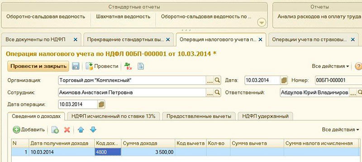
Task: Click the copy row icon in table toolbar
Action: coord(55,130)
